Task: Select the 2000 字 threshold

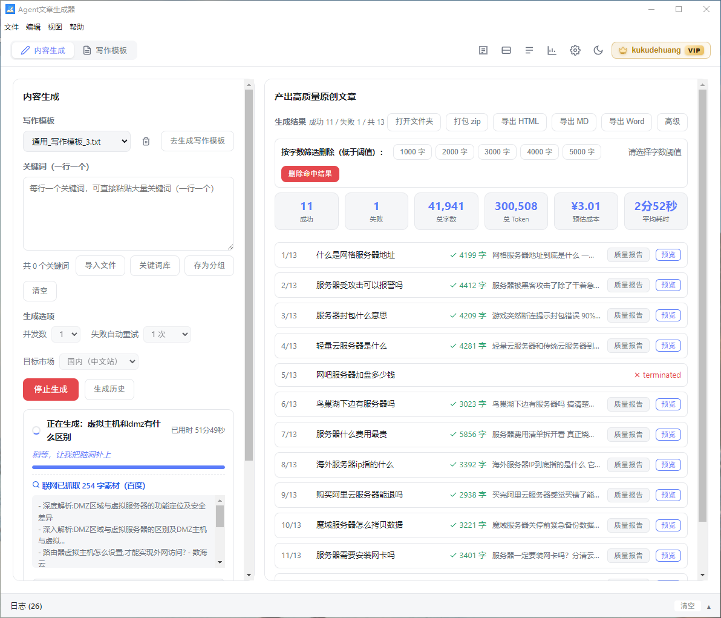Action: point(455,152)
